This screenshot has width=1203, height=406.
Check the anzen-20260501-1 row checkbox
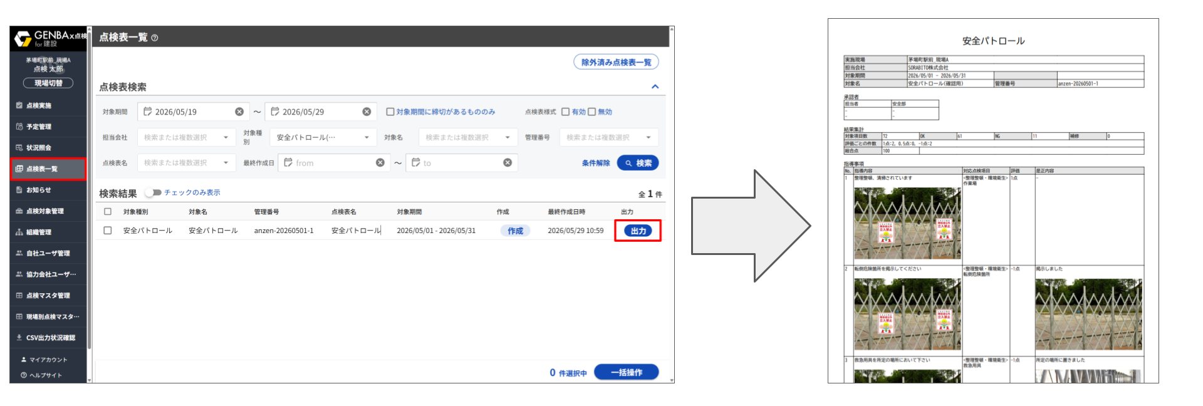point(108,231)
